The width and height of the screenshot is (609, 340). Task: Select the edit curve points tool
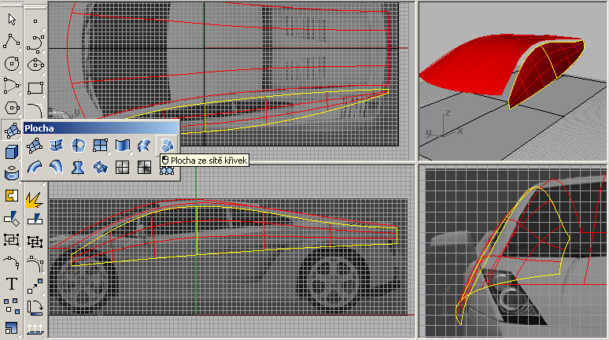click(12, 263)
